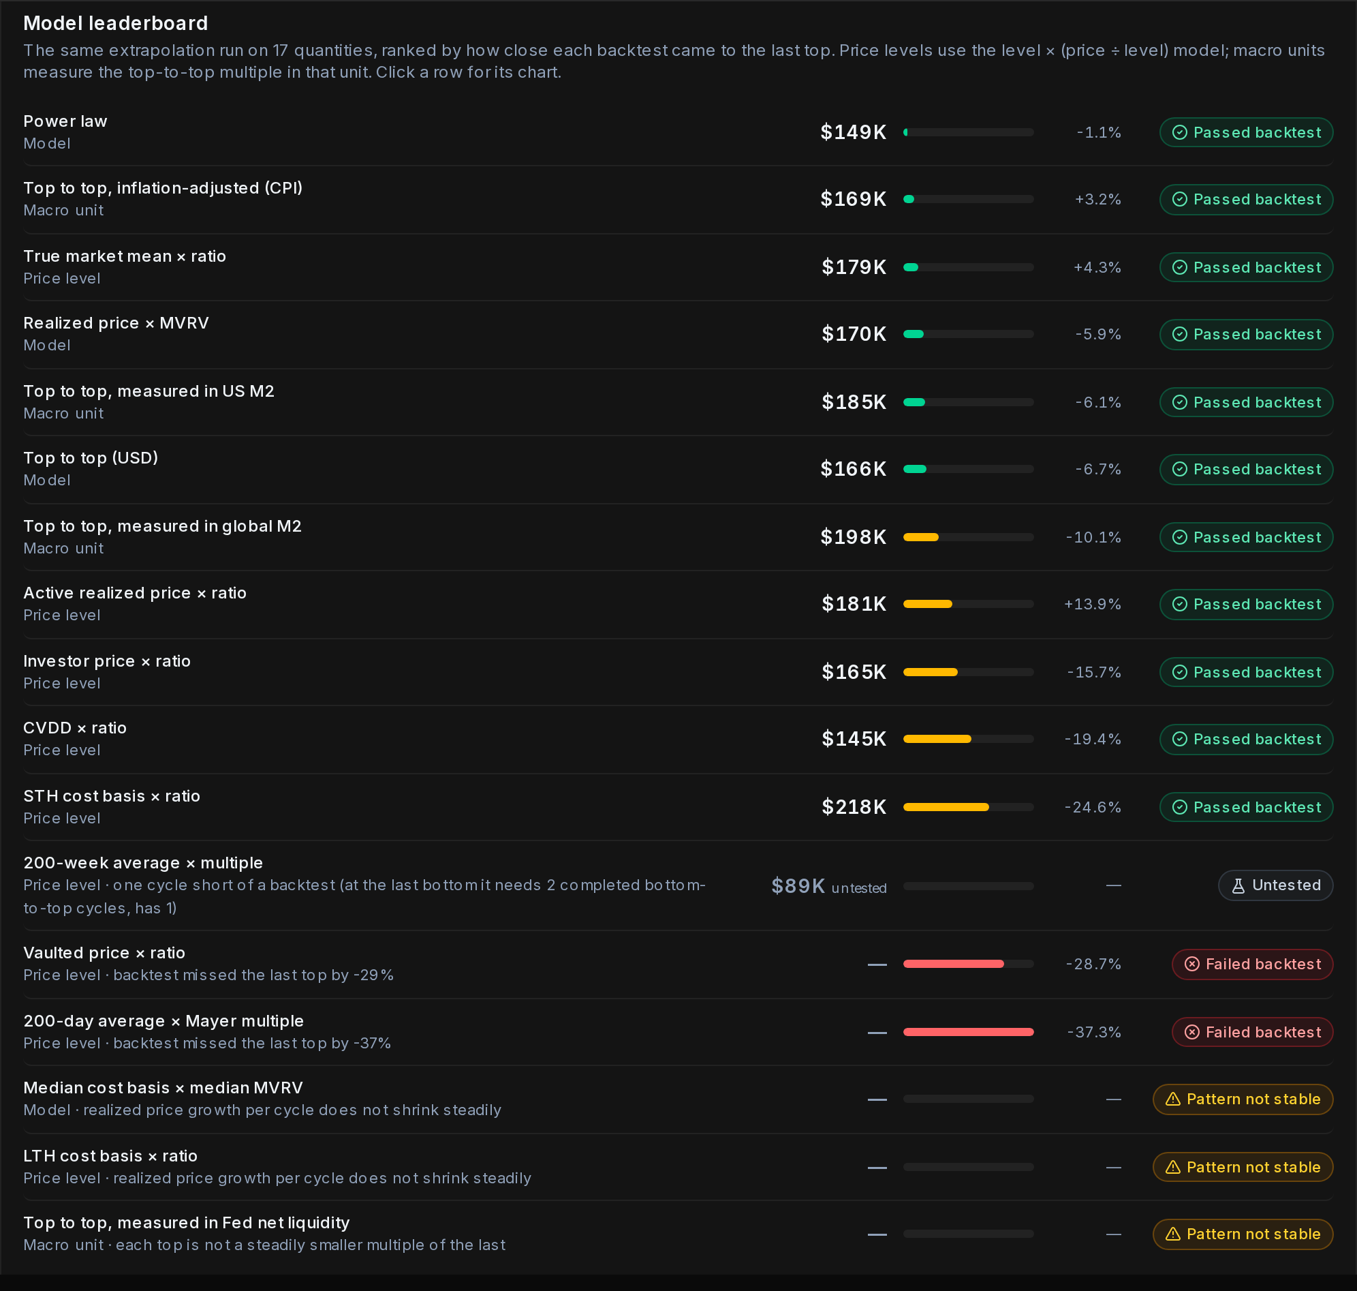The height and width of the screenshot is (1291, 1357).
Task: Click Top to top, Fed net liquidity title
Action: tap(187, 1223)
